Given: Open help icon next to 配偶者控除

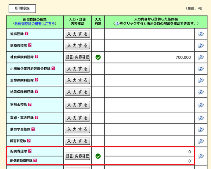Looking at the screenshot, I should (30, 151).
